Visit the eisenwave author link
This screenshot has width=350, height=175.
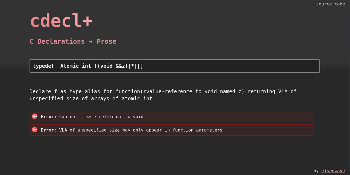coord(333,171)
